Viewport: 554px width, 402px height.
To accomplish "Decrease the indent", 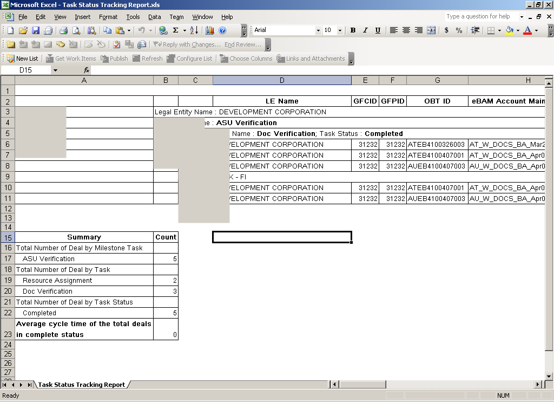I will pos(475,30).
